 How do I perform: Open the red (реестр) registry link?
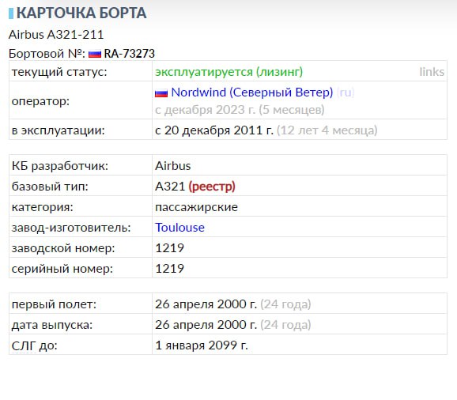coord(212,187)
